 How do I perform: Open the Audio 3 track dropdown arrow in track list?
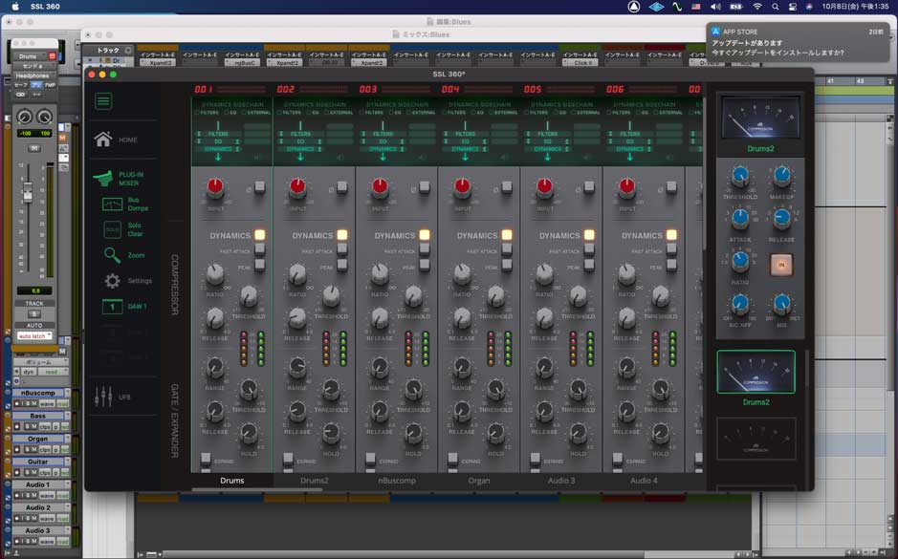pyautogui.click(x=67, y=530)
